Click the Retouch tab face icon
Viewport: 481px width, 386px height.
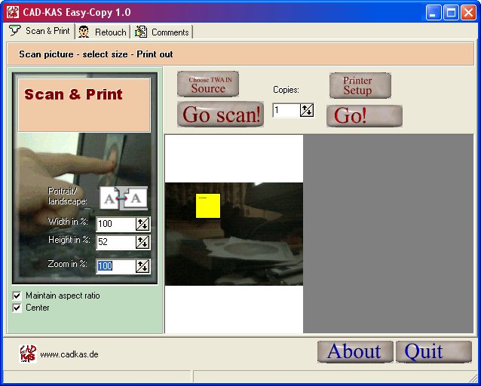(84, 32)
